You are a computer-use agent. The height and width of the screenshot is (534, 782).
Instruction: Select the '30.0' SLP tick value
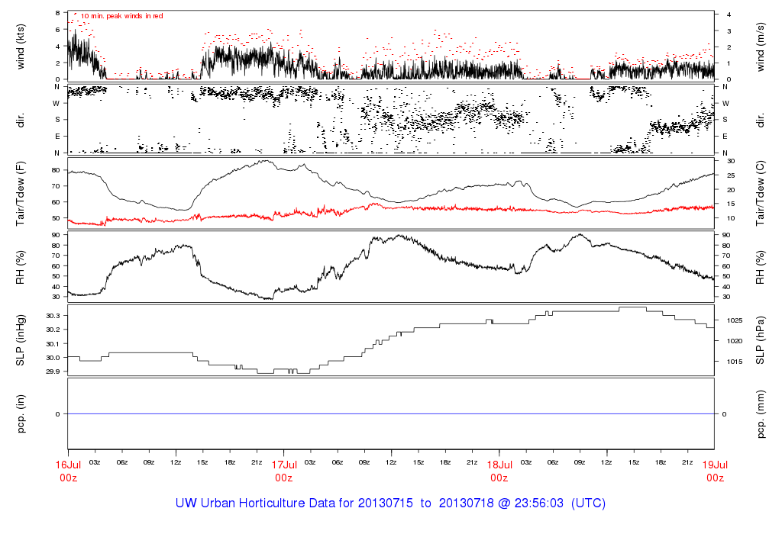tap(53, 358)
